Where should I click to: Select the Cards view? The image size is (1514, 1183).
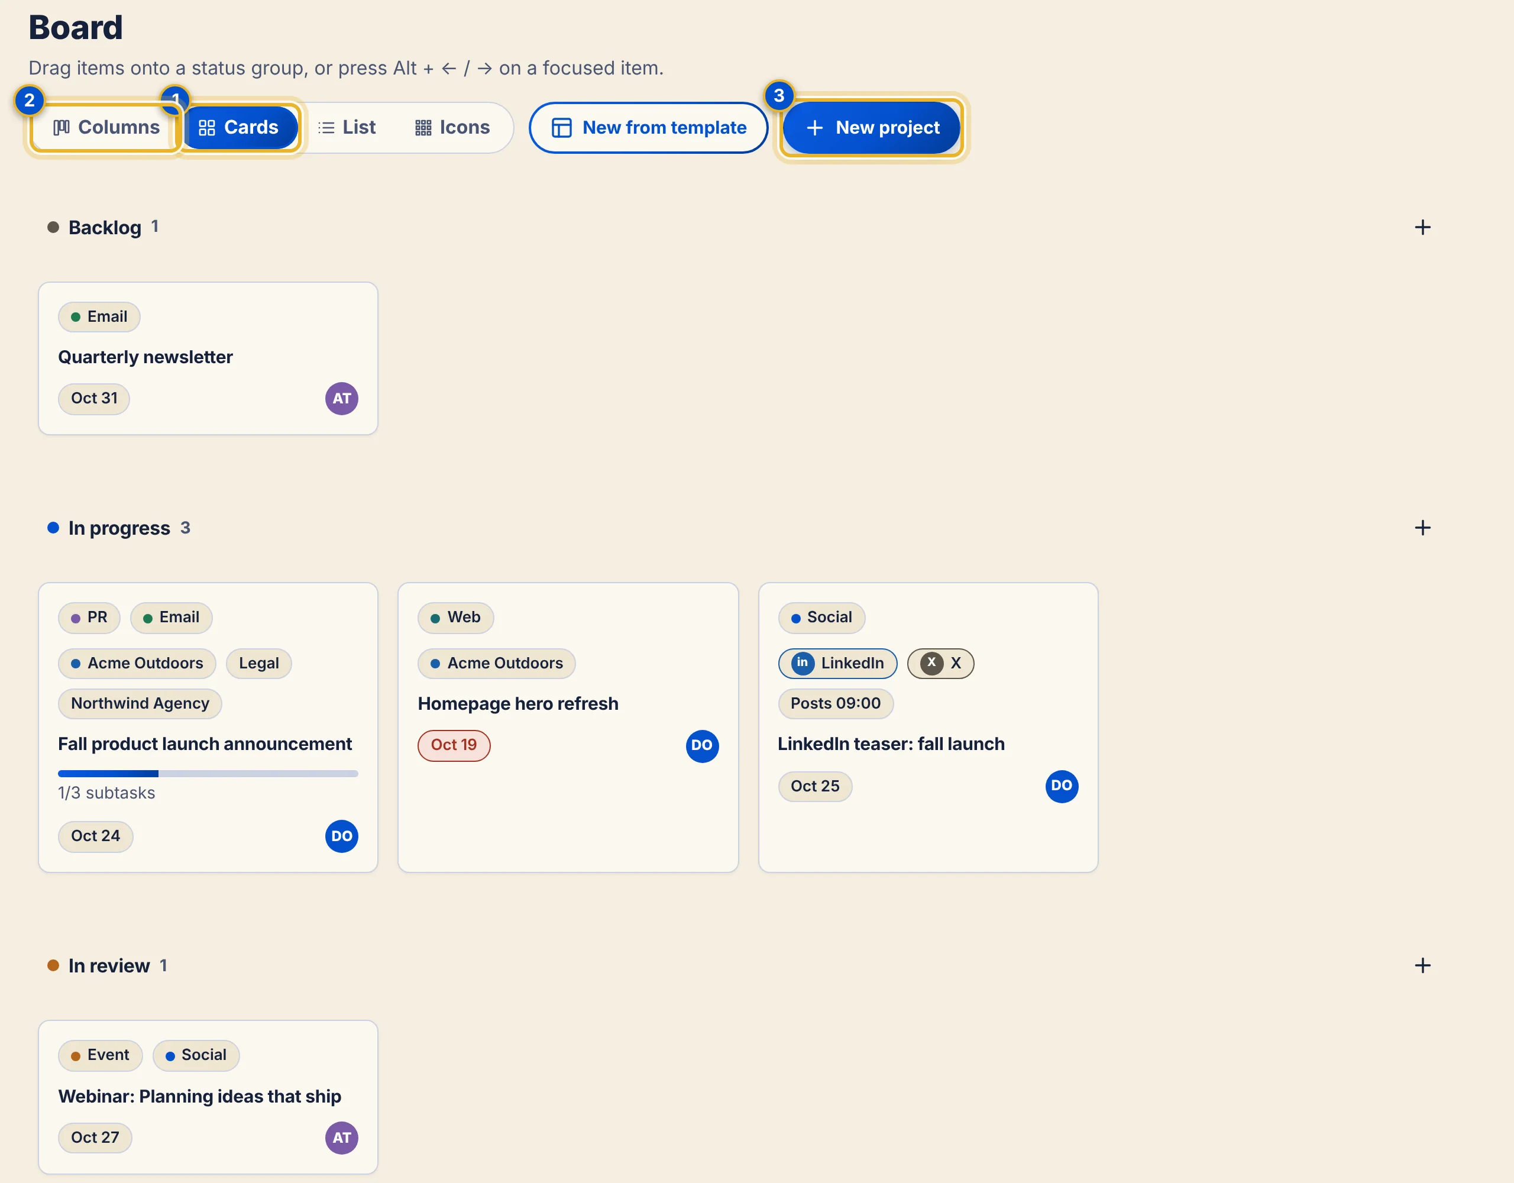point(239,128)
